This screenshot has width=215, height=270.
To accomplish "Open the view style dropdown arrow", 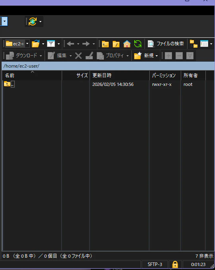I will (x=211, y=44).
